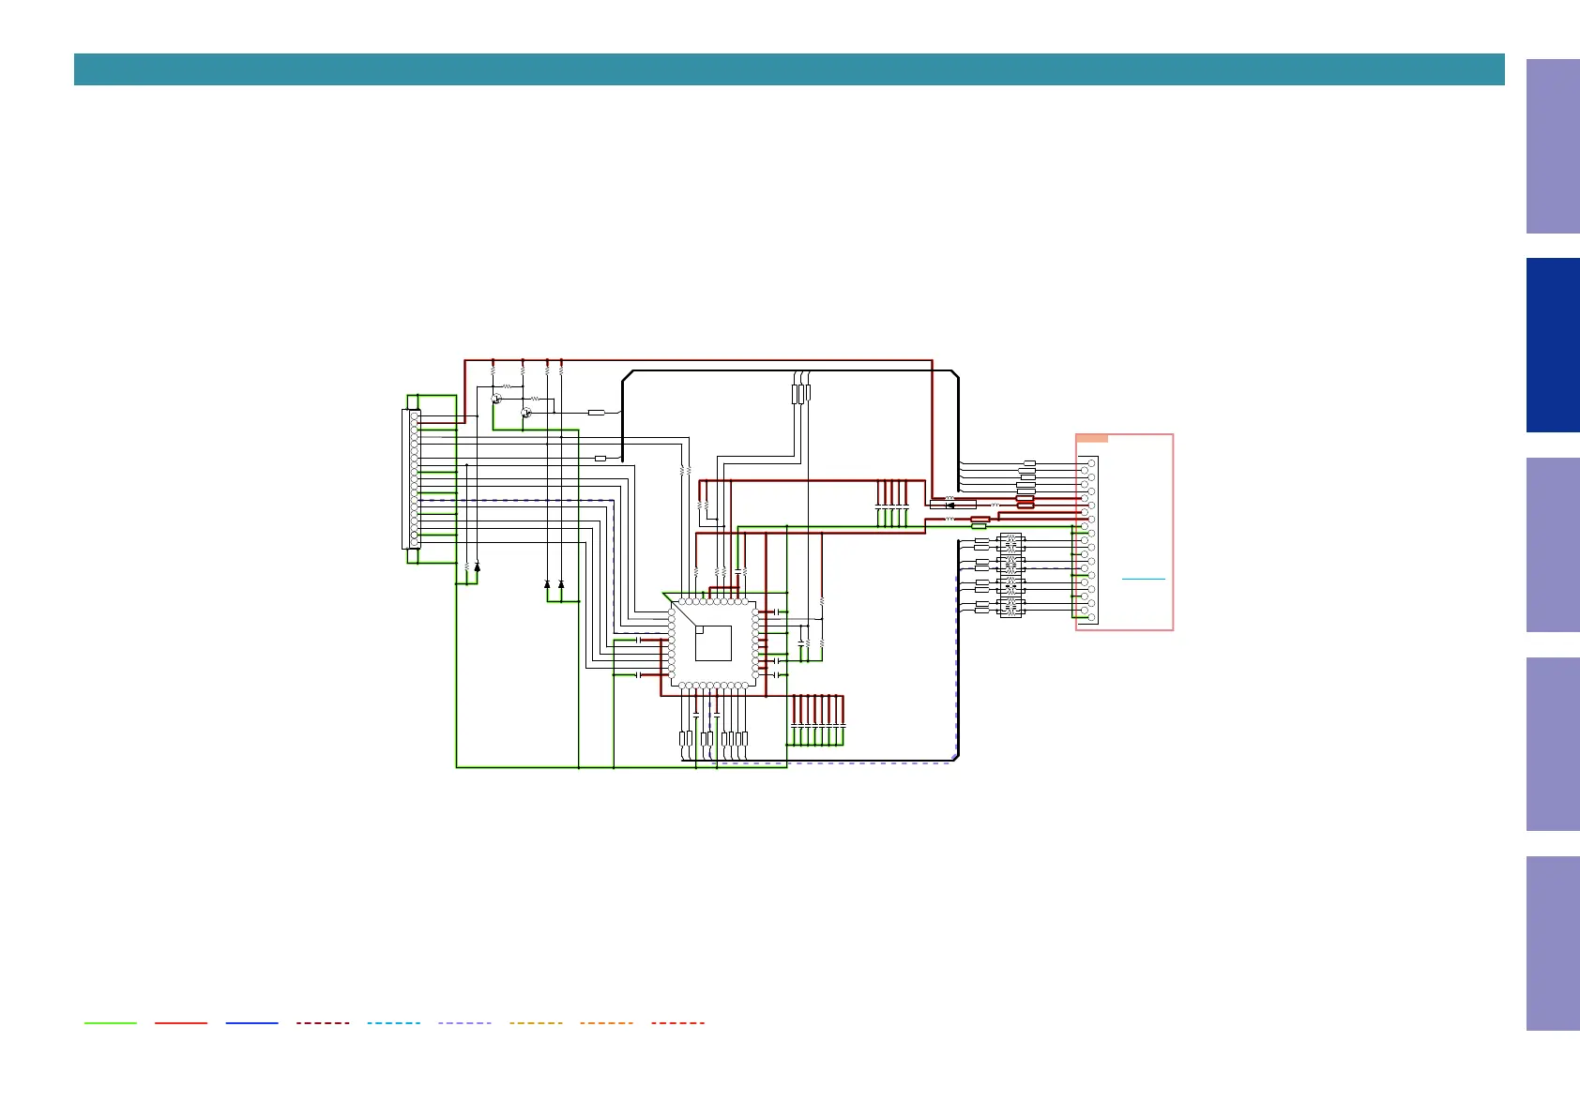The height and width of the screenshot is (1117, 1580).
Task: Click the dark red dashed legend line
Action: point(323,1023)
